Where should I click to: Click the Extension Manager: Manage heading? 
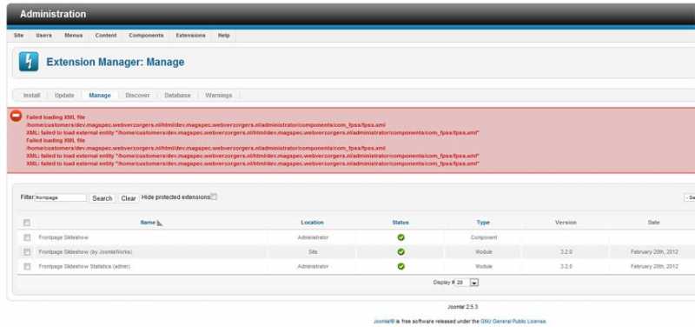[x=116, y=62]
